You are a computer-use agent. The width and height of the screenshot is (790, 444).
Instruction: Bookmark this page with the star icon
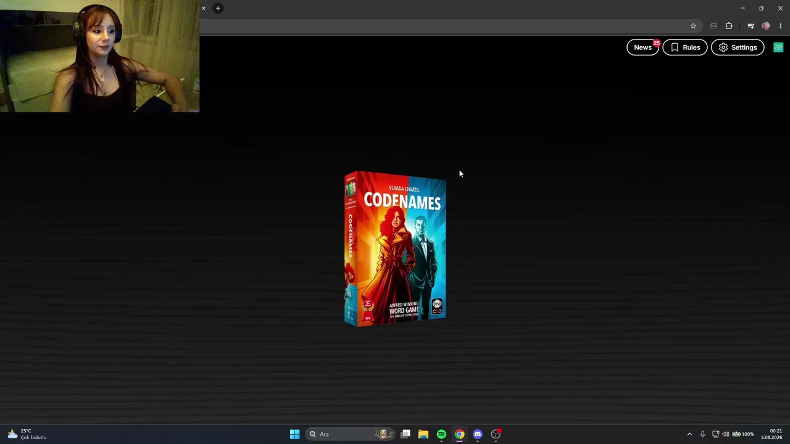(x=693, y=26)
